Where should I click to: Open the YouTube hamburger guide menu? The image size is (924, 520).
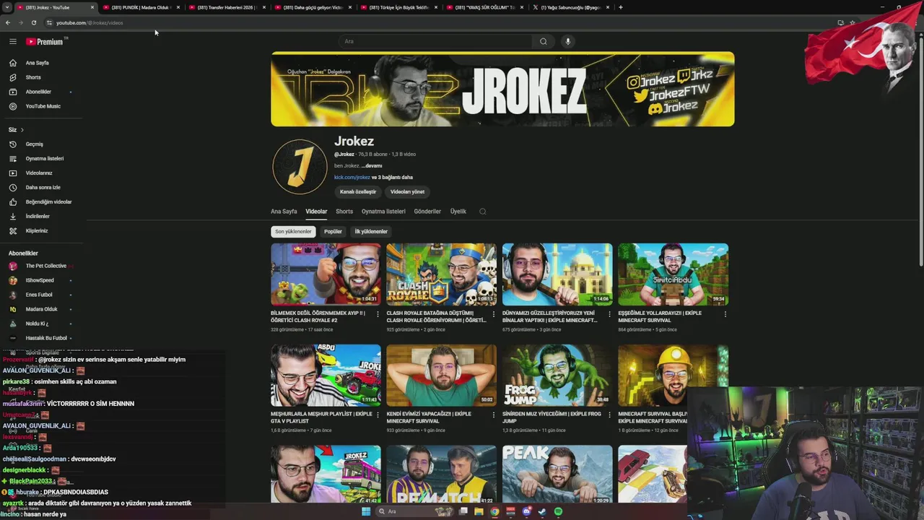(x=12, y=42)
